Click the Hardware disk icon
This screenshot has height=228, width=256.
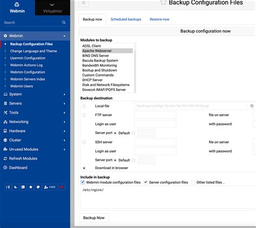point(5,131)
